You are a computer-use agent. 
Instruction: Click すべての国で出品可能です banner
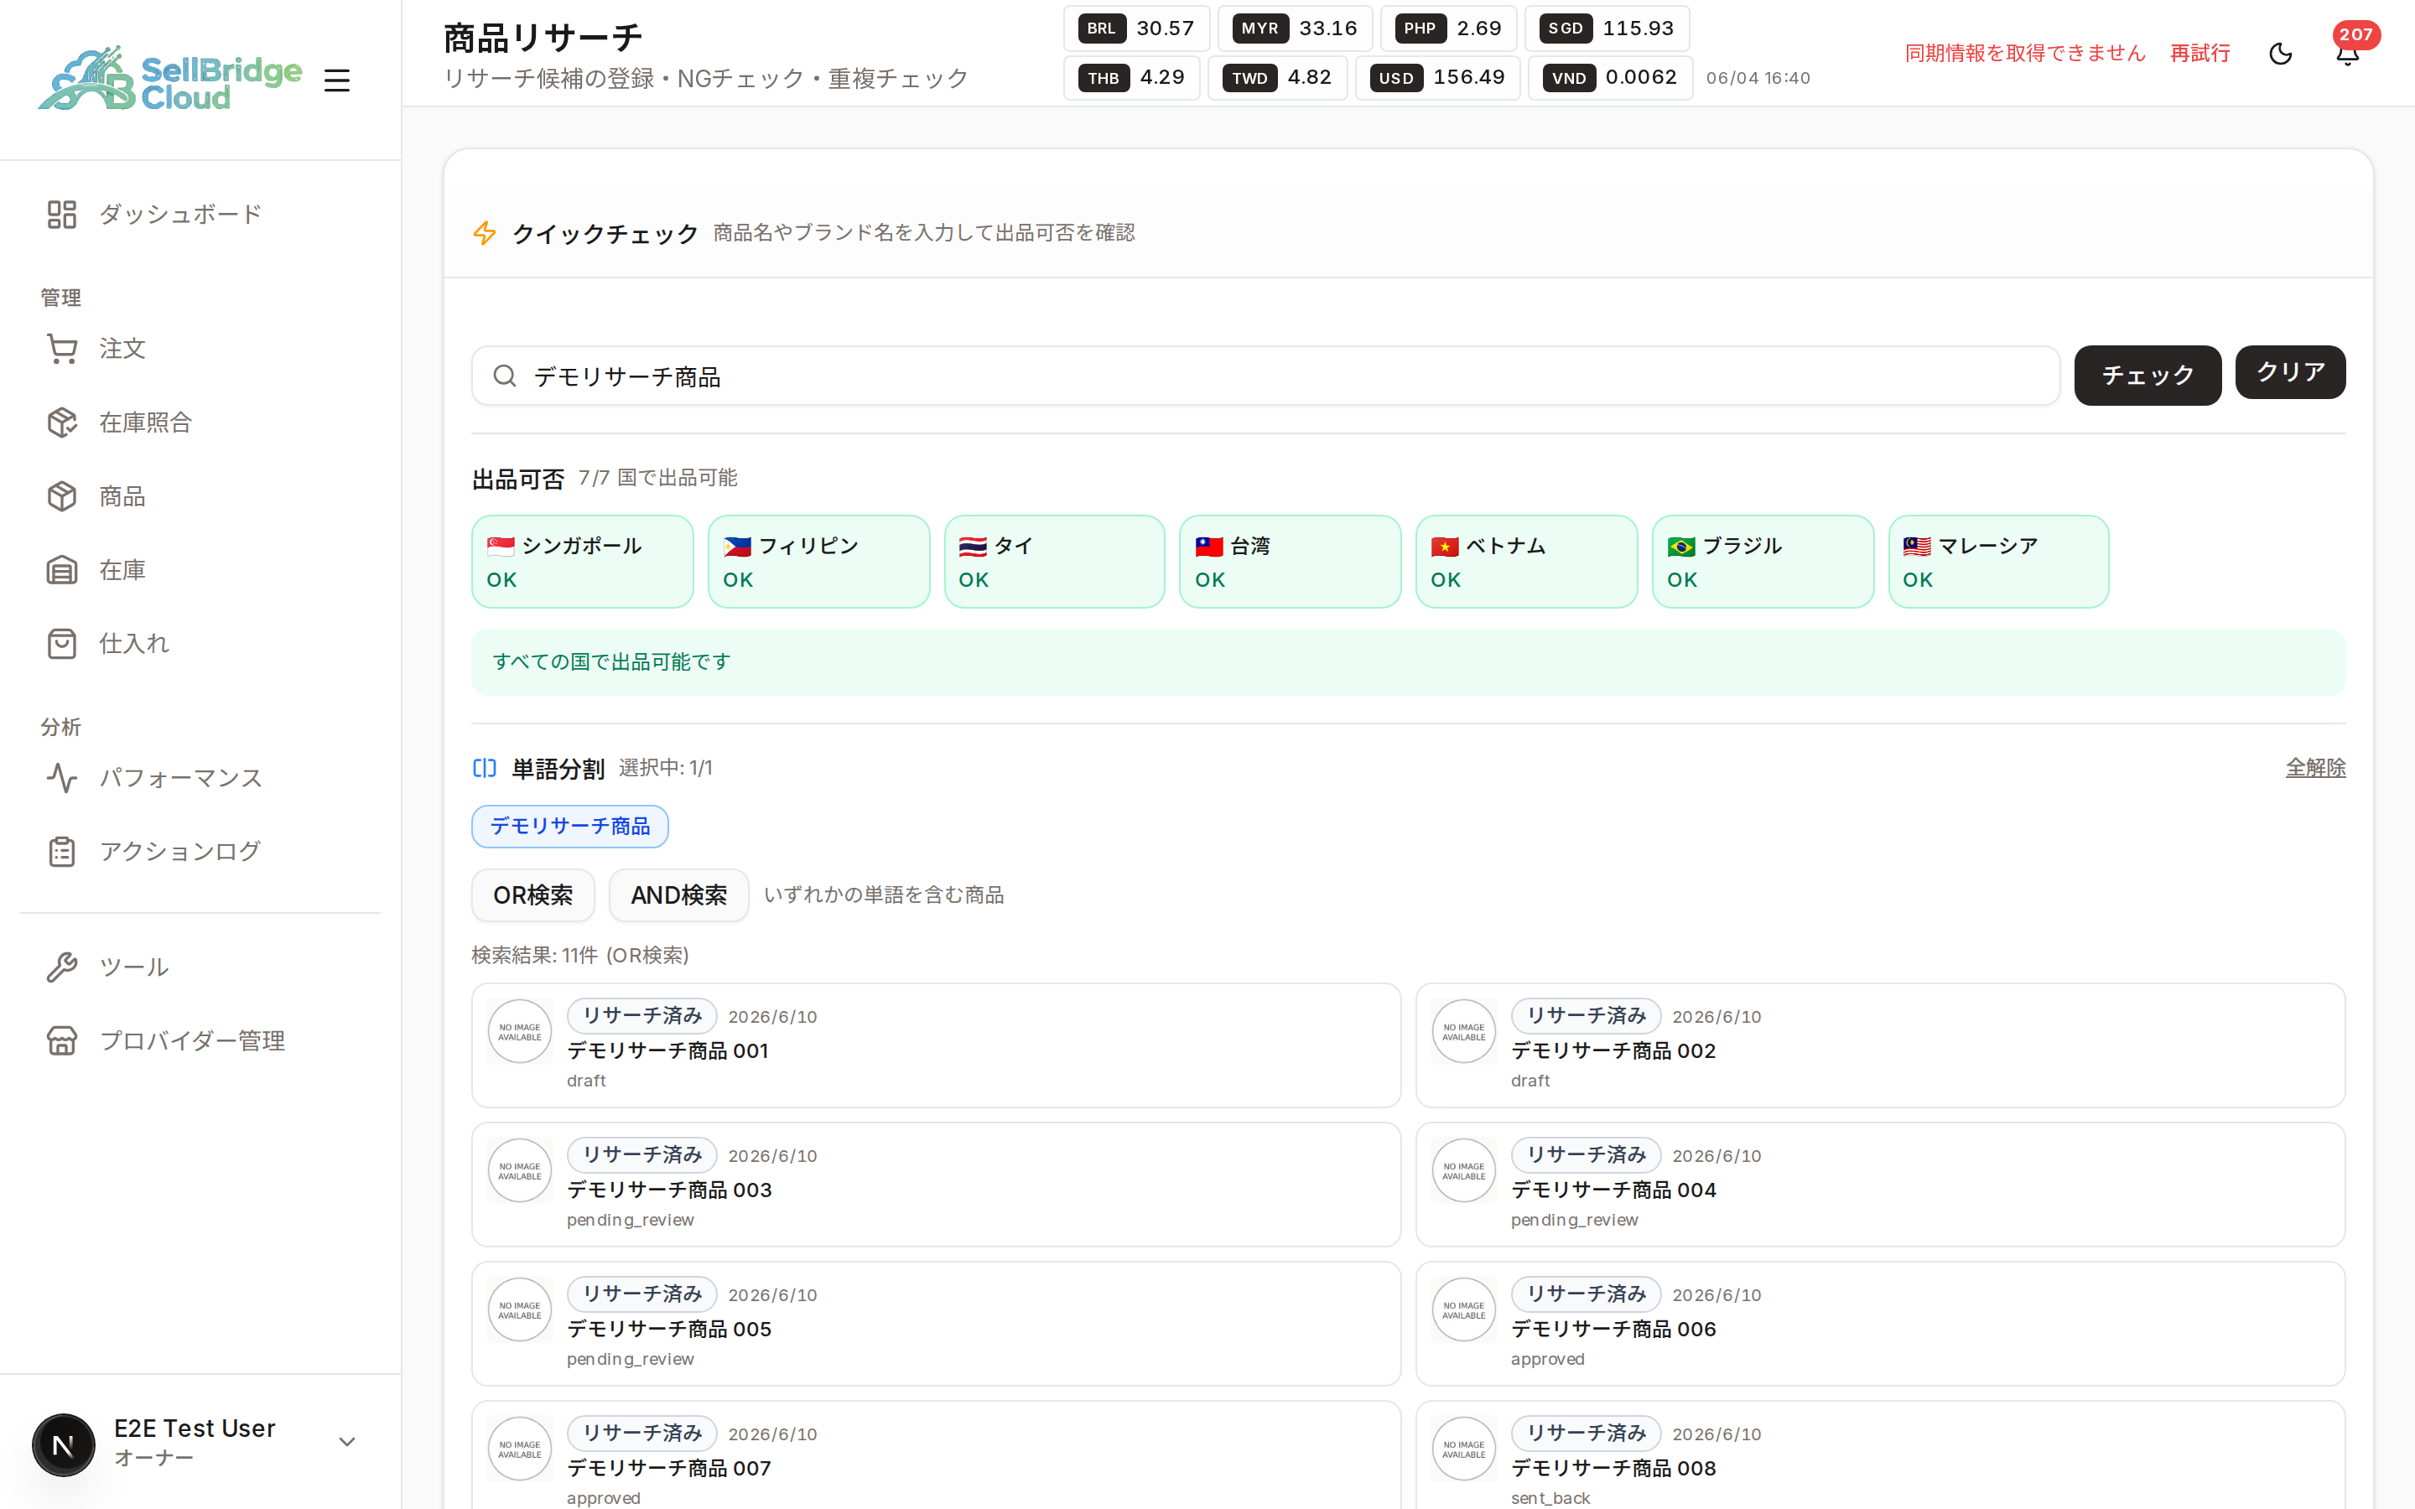pyautogui.click(x=1408, y=661)
